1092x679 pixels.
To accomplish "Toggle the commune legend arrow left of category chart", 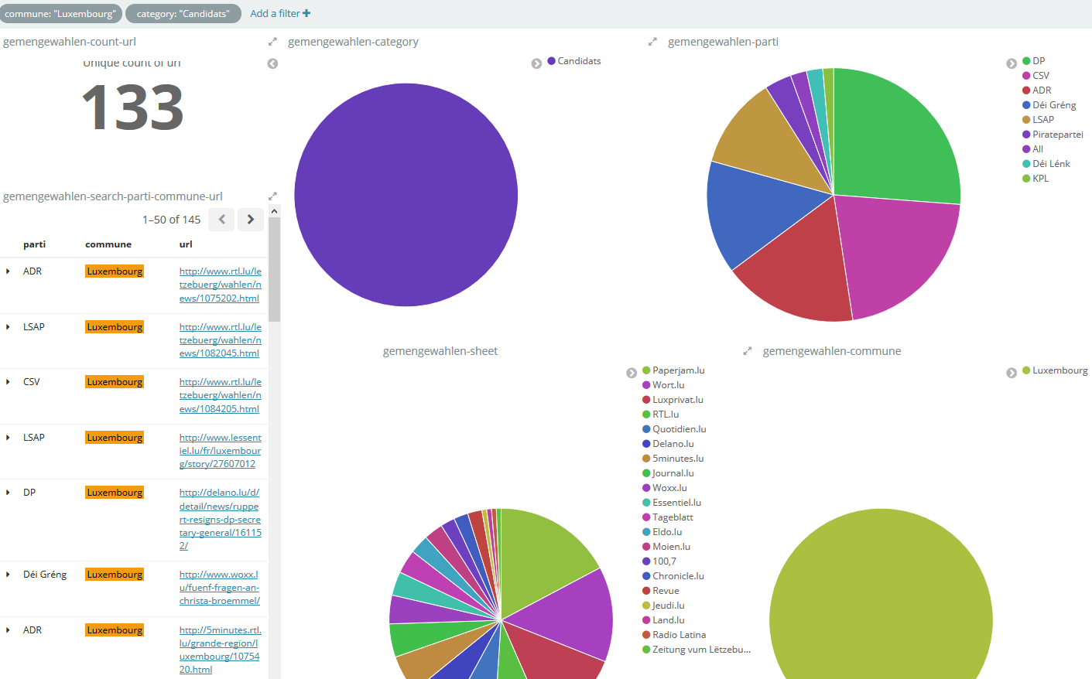I will coord(272,63).
